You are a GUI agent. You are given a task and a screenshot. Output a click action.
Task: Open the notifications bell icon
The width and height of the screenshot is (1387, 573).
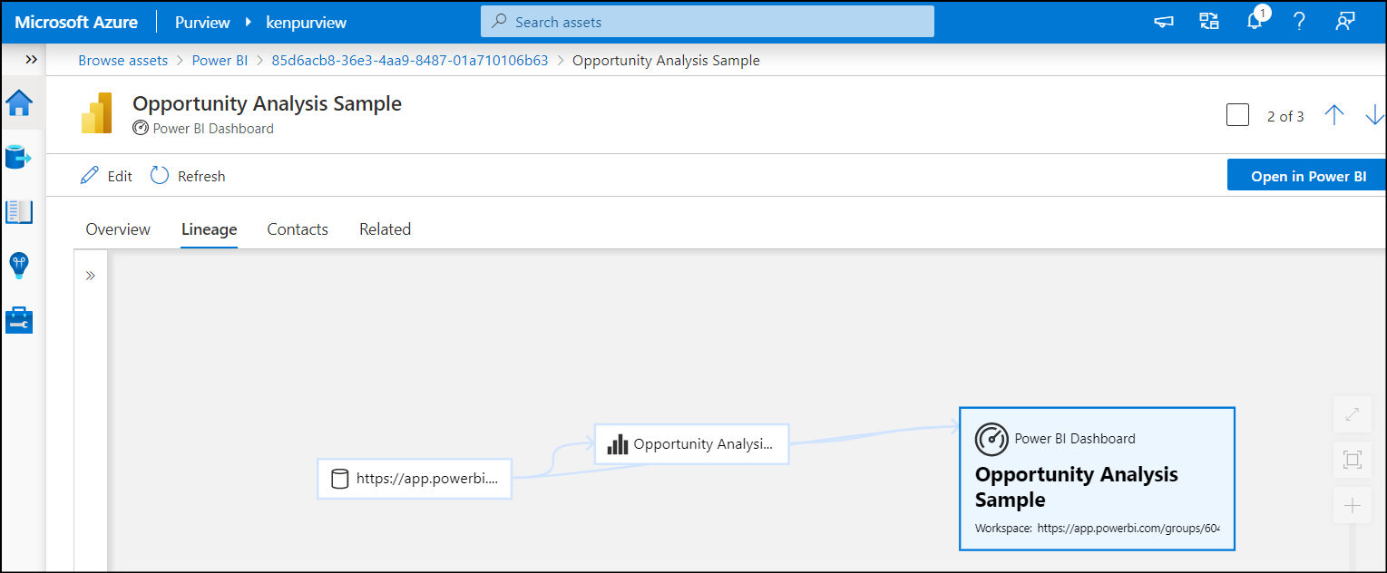point(1255,21)
